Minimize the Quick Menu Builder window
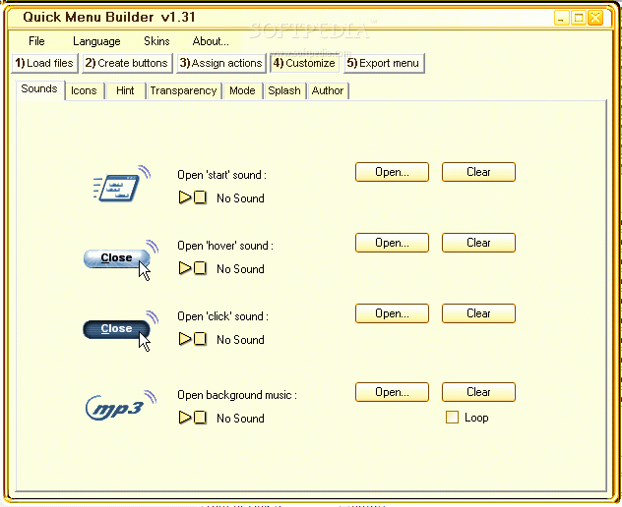 pos(561,18)
